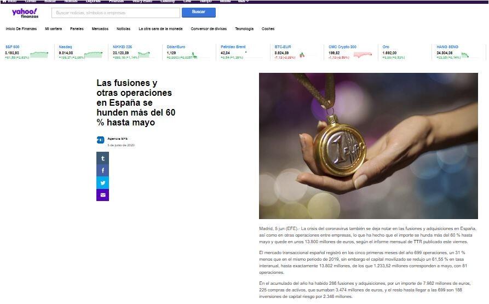Open the Petróleo Brent quote link
Viewport: 489px width, 304px height.
(233, 47)
